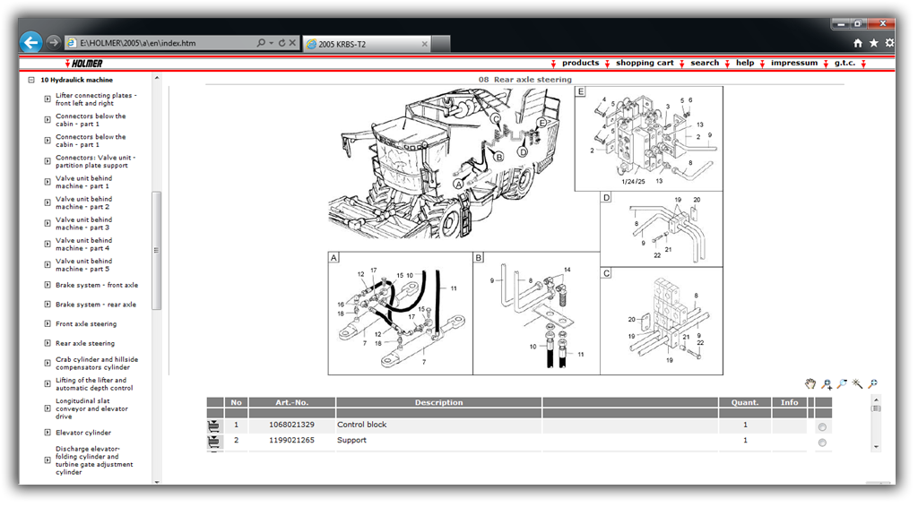Open browser home icon
918x507 pixels.
[x=858, y=43]
